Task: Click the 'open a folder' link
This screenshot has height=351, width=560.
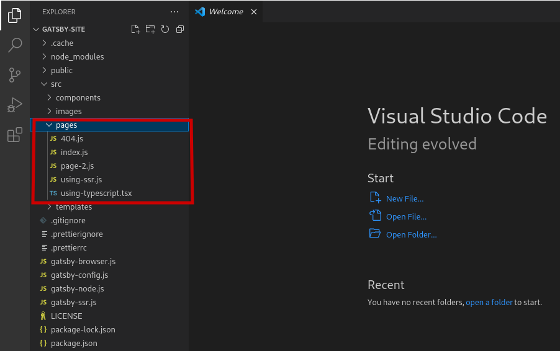Action: [x=489, y=302]
